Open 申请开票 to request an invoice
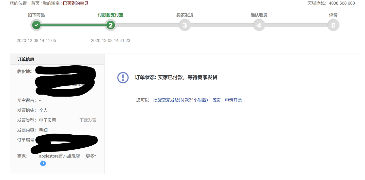 pyautogui.click(x=233, y=100)
